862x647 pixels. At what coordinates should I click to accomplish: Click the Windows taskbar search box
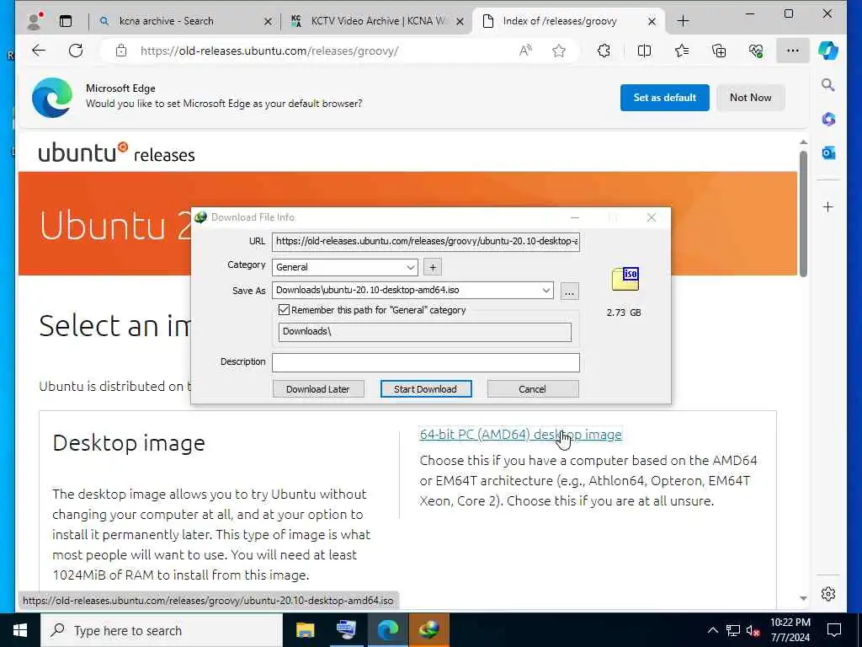tap(162, 630)
